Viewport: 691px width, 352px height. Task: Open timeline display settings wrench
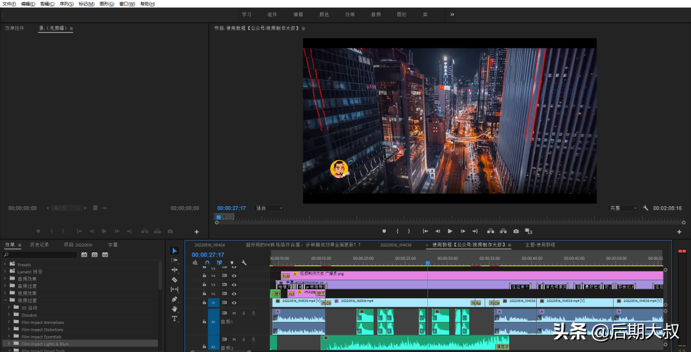tap(244, 262)
